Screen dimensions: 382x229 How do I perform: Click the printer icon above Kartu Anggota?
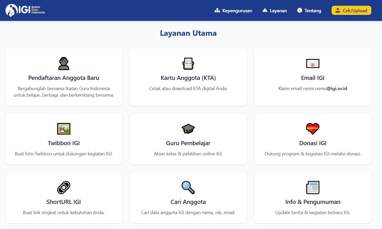(188, 63)
